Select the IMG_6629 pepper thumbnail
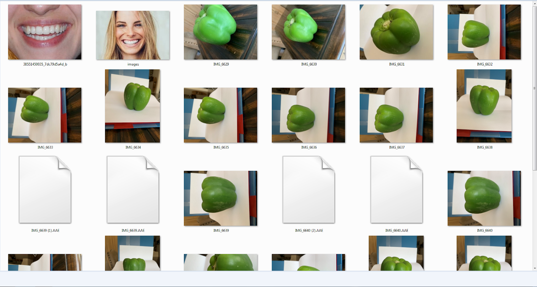 tap(221, 32)
